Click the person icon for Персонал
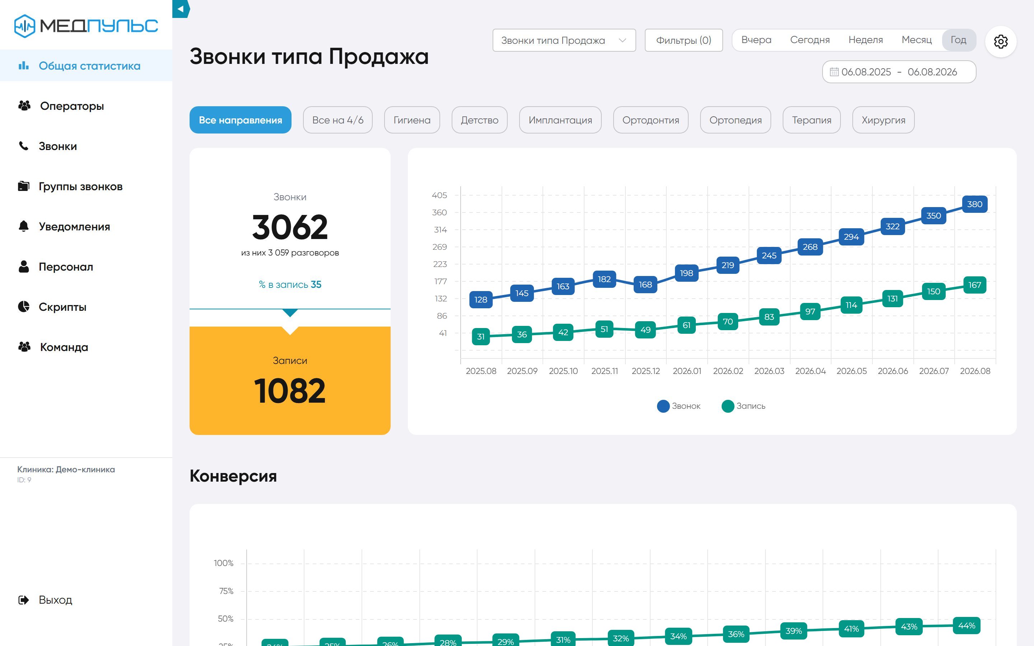Viewport: 1034px width, 646px height. click(23, 266)
